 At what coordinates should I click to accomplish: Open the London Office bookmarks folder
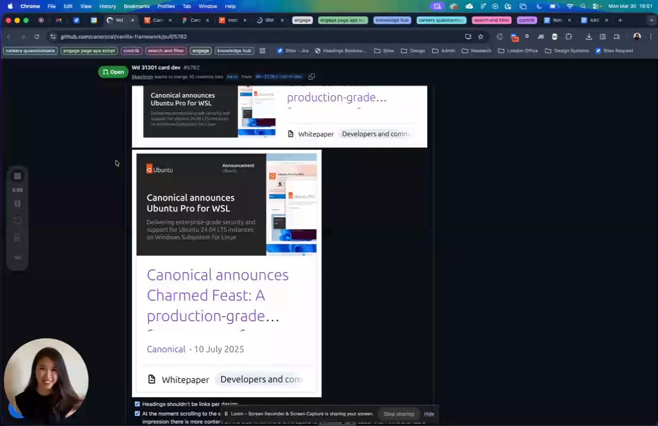coord(518,51)
